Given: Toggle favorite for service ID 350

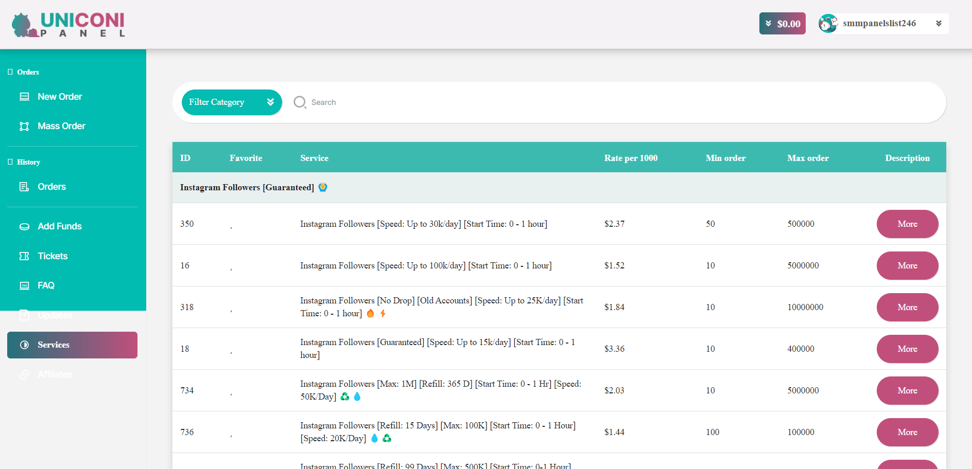Looking at the screenshot, I should (231, 227).
